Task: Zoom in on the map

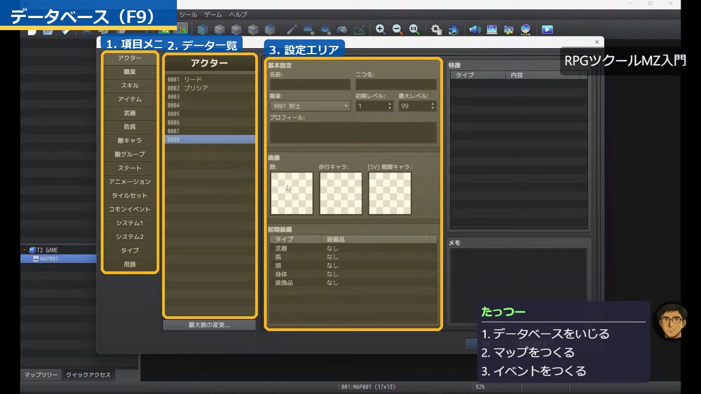Action: [380, 30]
